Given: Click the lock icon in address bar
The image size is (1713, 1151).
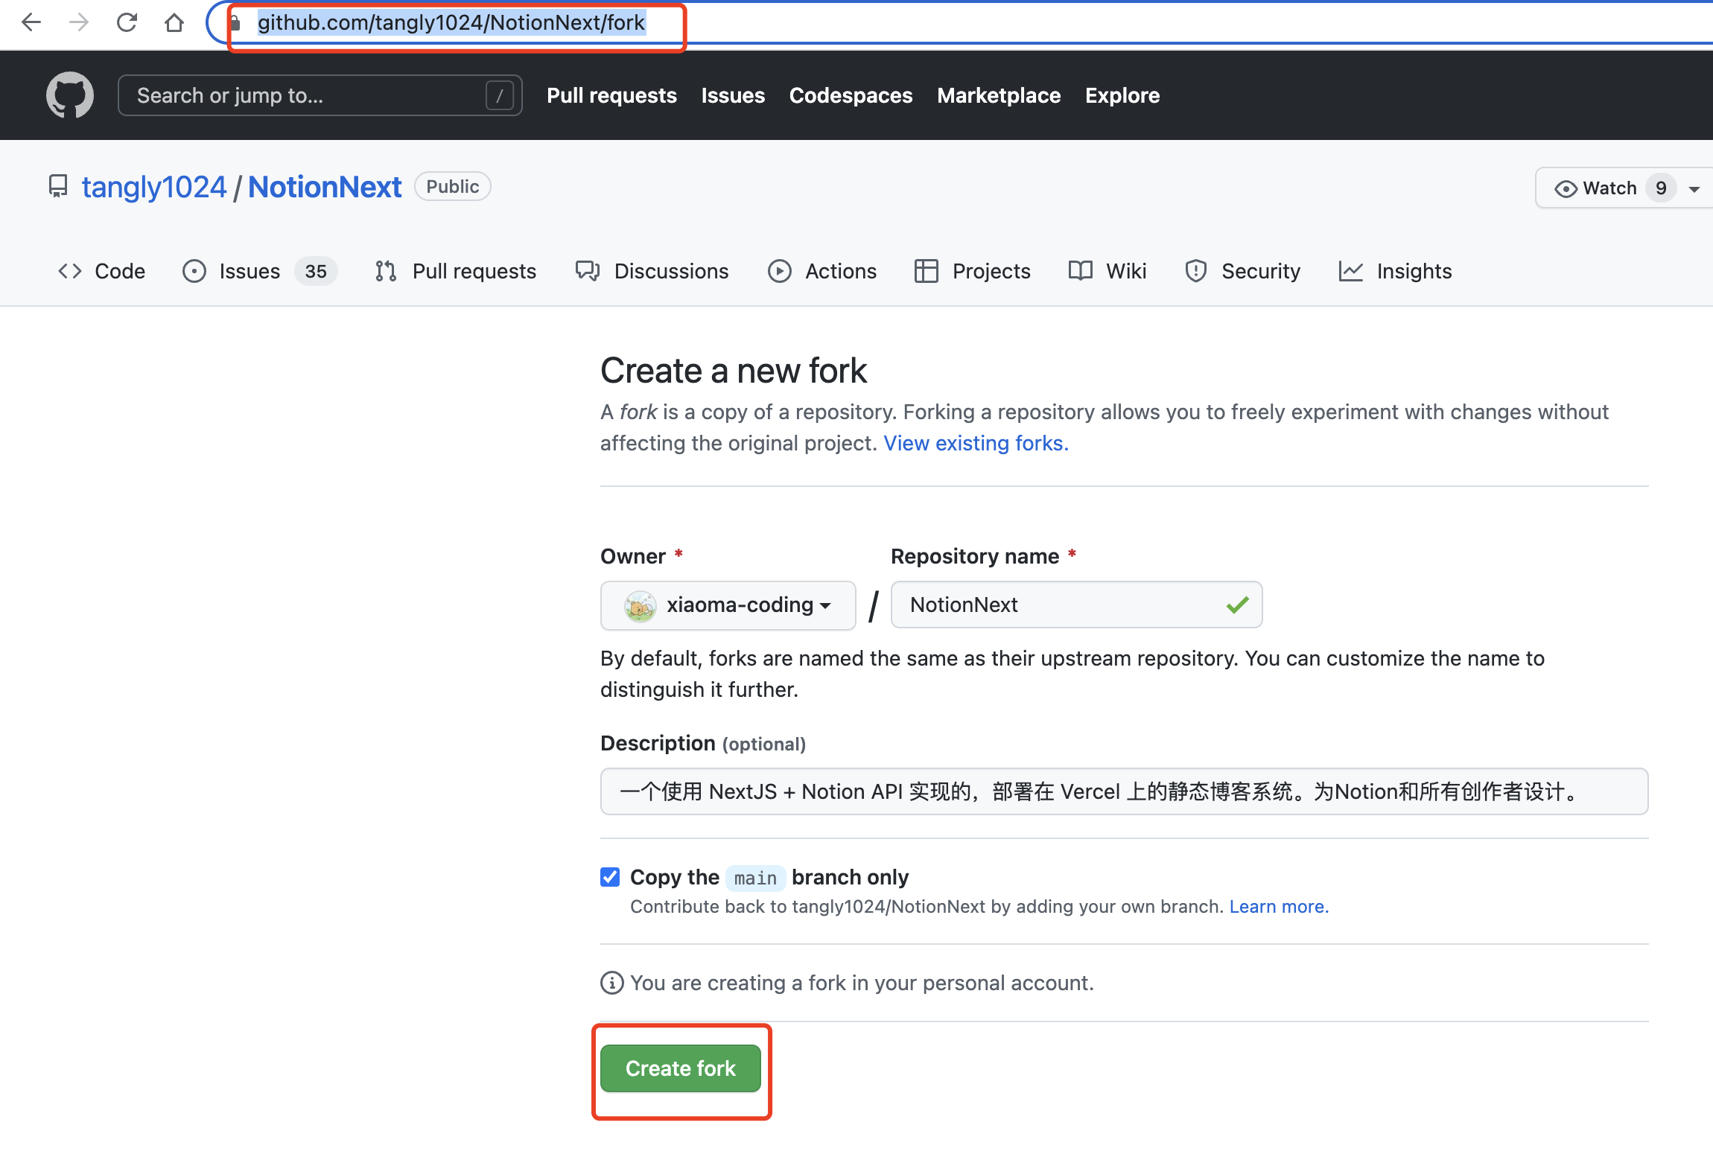Looking at the screenshot, I should pos(235,23).
